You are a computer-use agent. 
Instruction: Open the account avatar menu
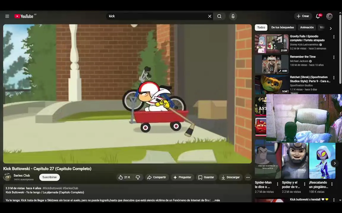tap(329, 16)
